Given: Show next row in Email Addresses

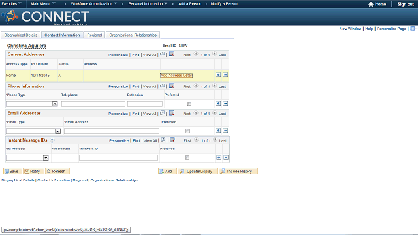Looking at the screenshot, I should [214, 113].
